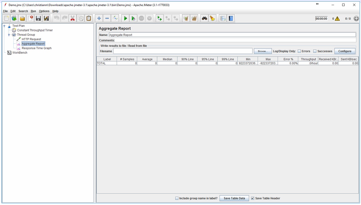The height and width of the screenshot is (205, 361).
Task: Click the Error % column header
Action: (x=288, y=59)
